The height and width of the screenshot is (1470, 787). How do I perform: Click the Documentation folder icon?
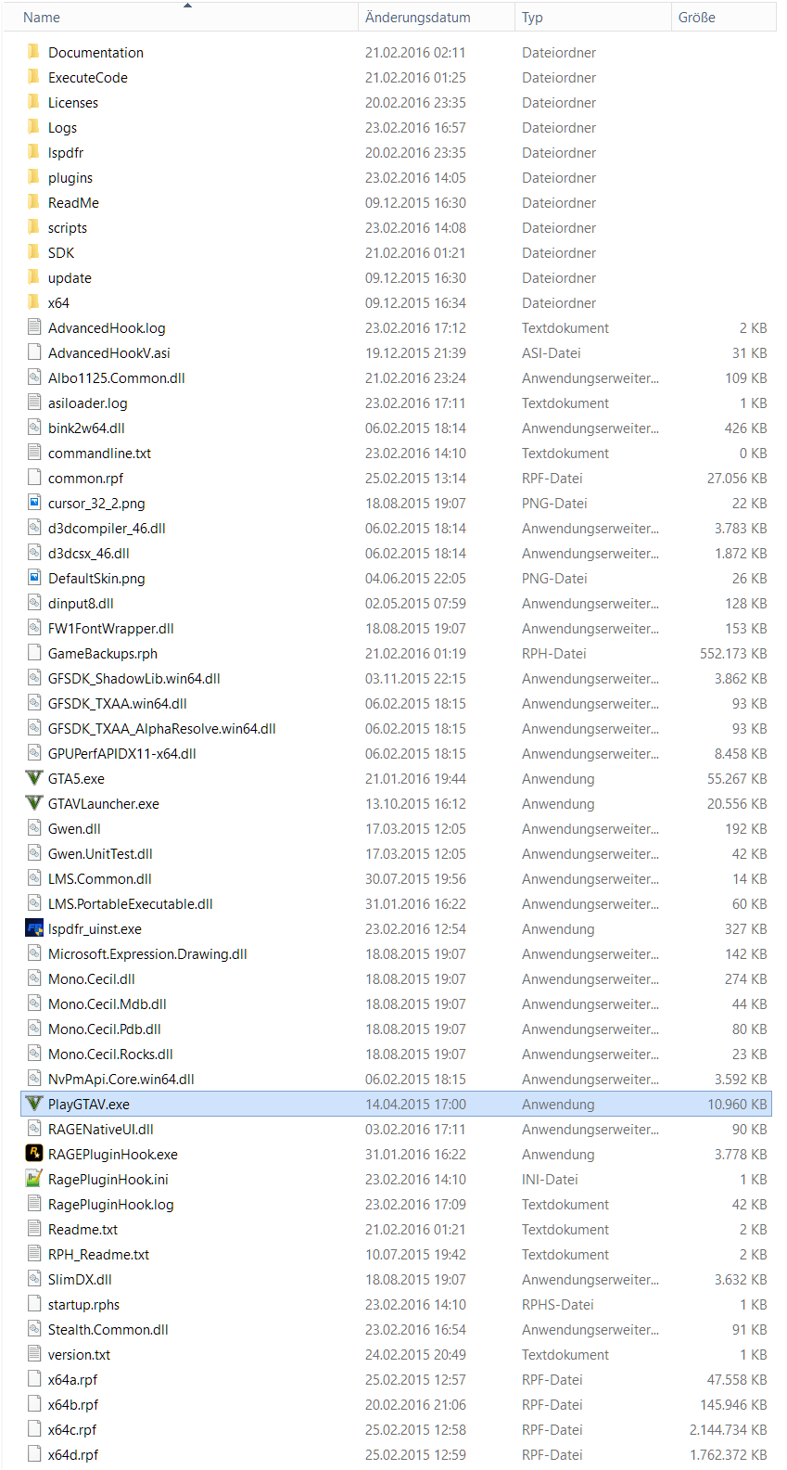pos(34,52)
